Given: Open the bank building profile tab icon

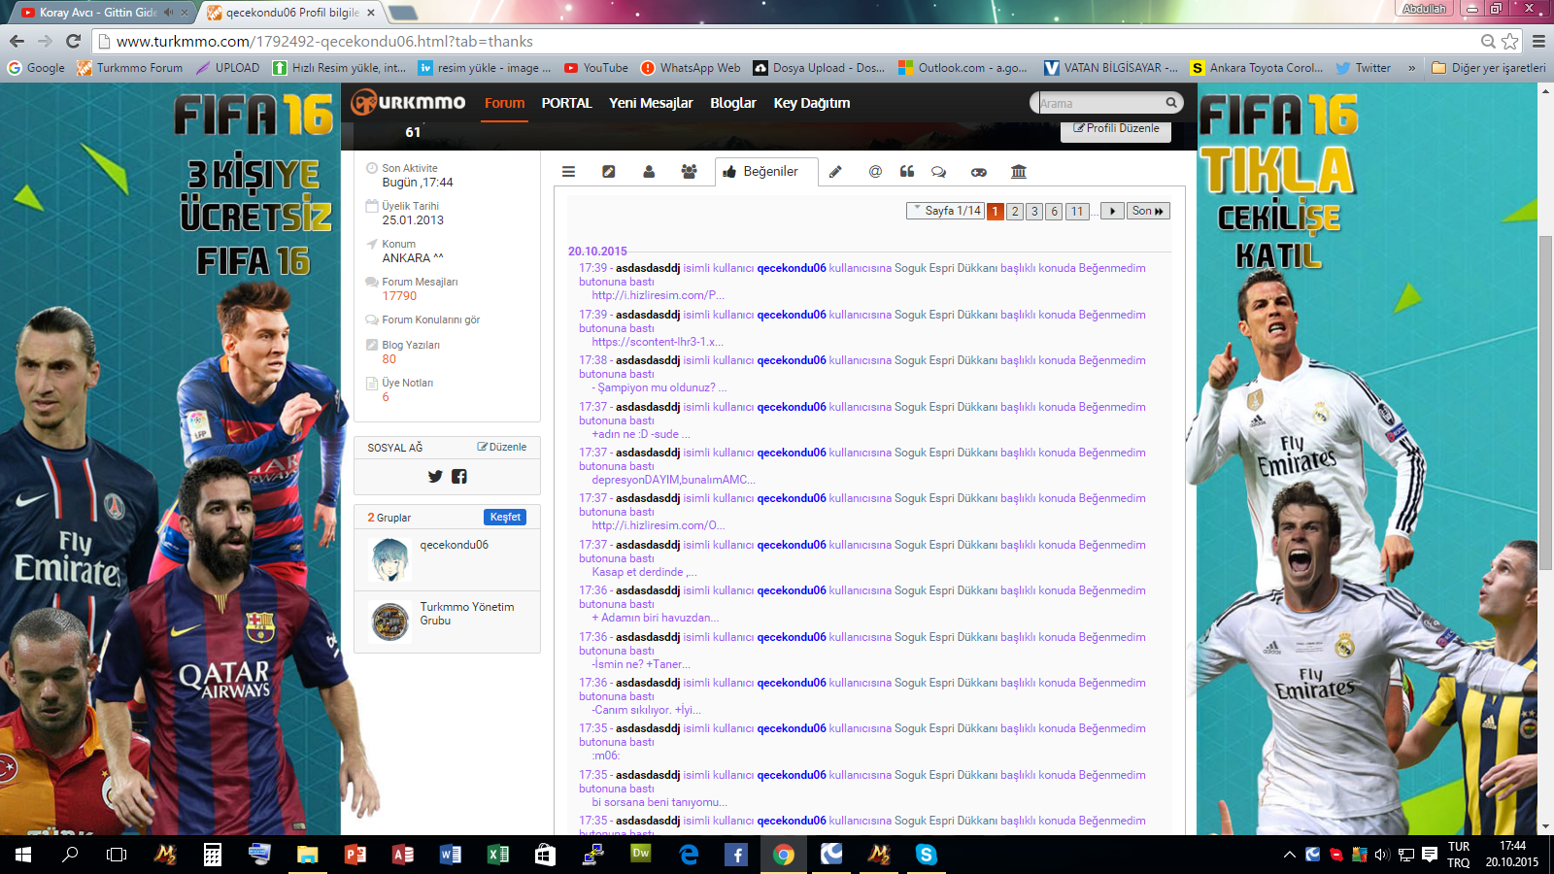Looking at the screenshot, I should pyautogui.click(x=1019, y=172).
